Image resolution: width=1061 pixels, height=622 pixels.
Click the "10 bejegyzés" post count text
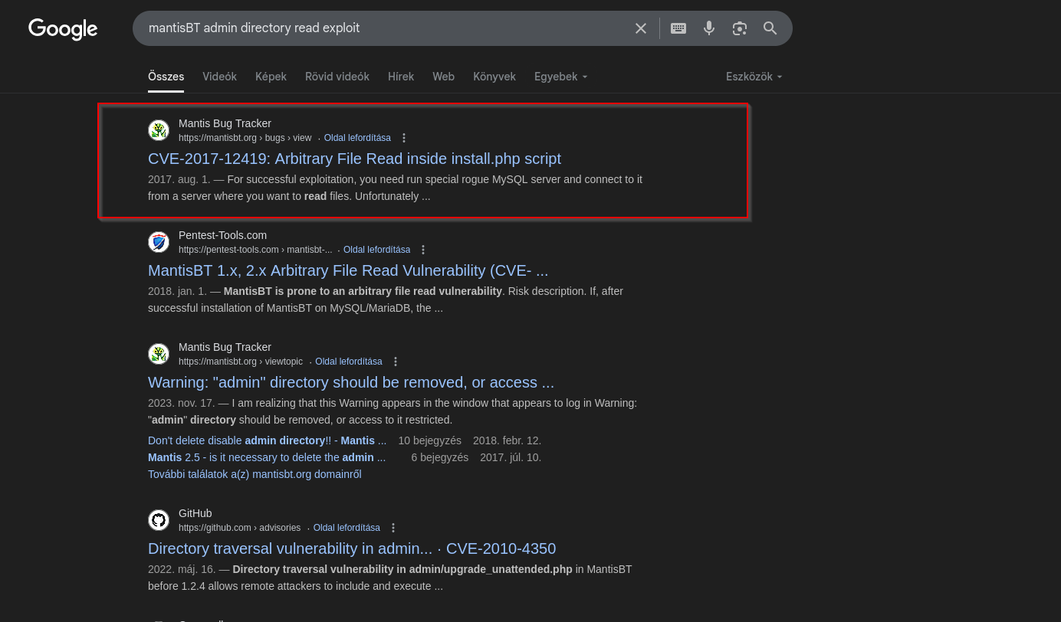pyautogui.click(x=430, y=440)
